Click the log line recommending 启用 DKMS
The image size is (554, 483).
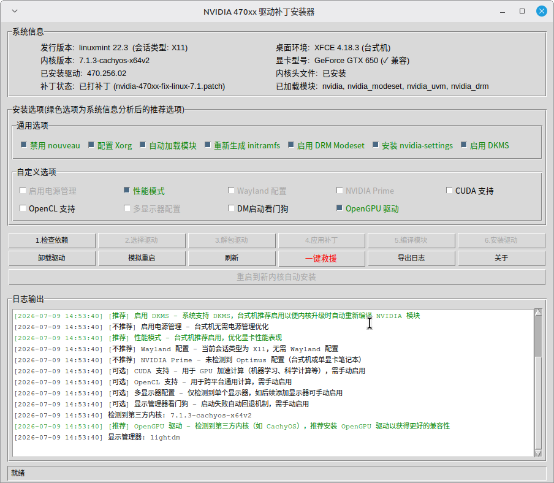coord(217,316)
